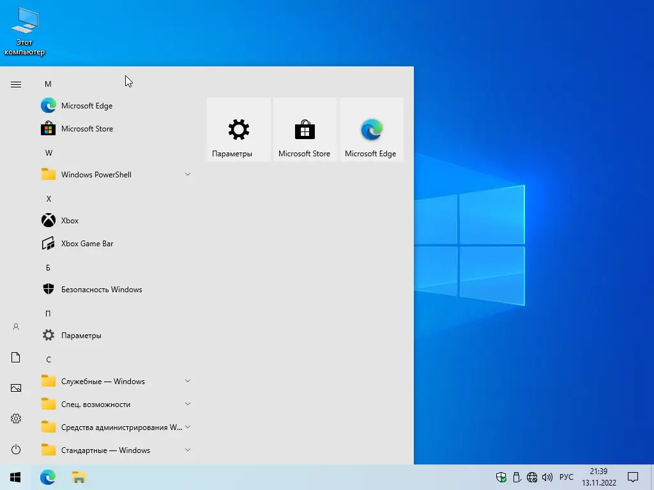The height and width of the screenshot is (490, 654).
Task: Click the Windows Start button on taskbar
Action: pos(15,477)
